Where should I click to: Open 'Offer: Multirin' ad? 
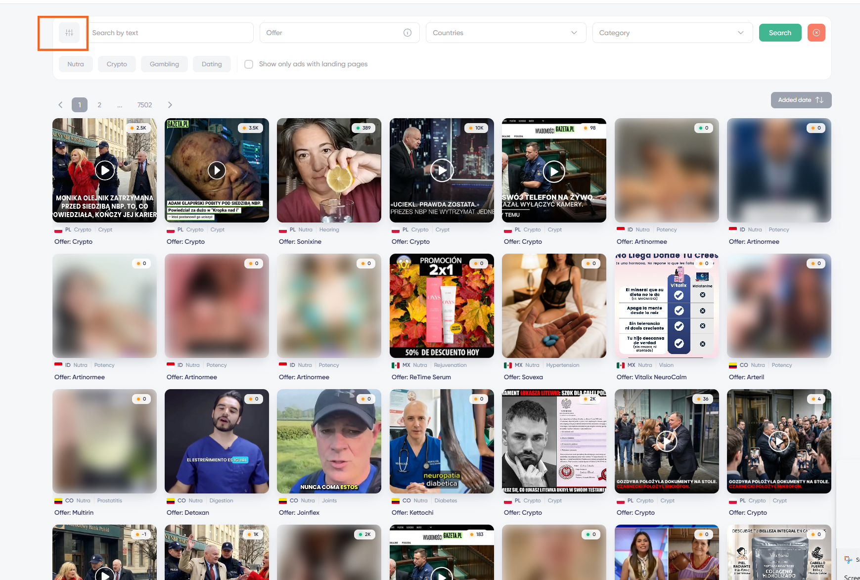[x=74, y=513]
